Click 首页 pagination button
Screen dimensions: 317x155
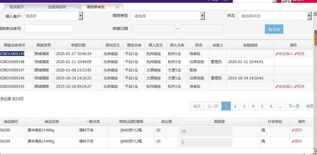pos(197,106)
